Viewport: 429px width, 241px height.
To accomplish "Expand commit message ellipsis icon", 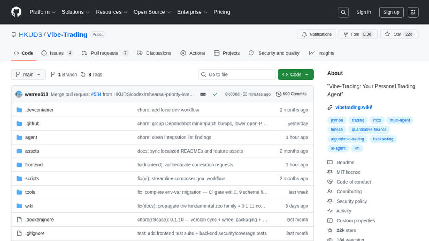I will click(x=203, y=94).
